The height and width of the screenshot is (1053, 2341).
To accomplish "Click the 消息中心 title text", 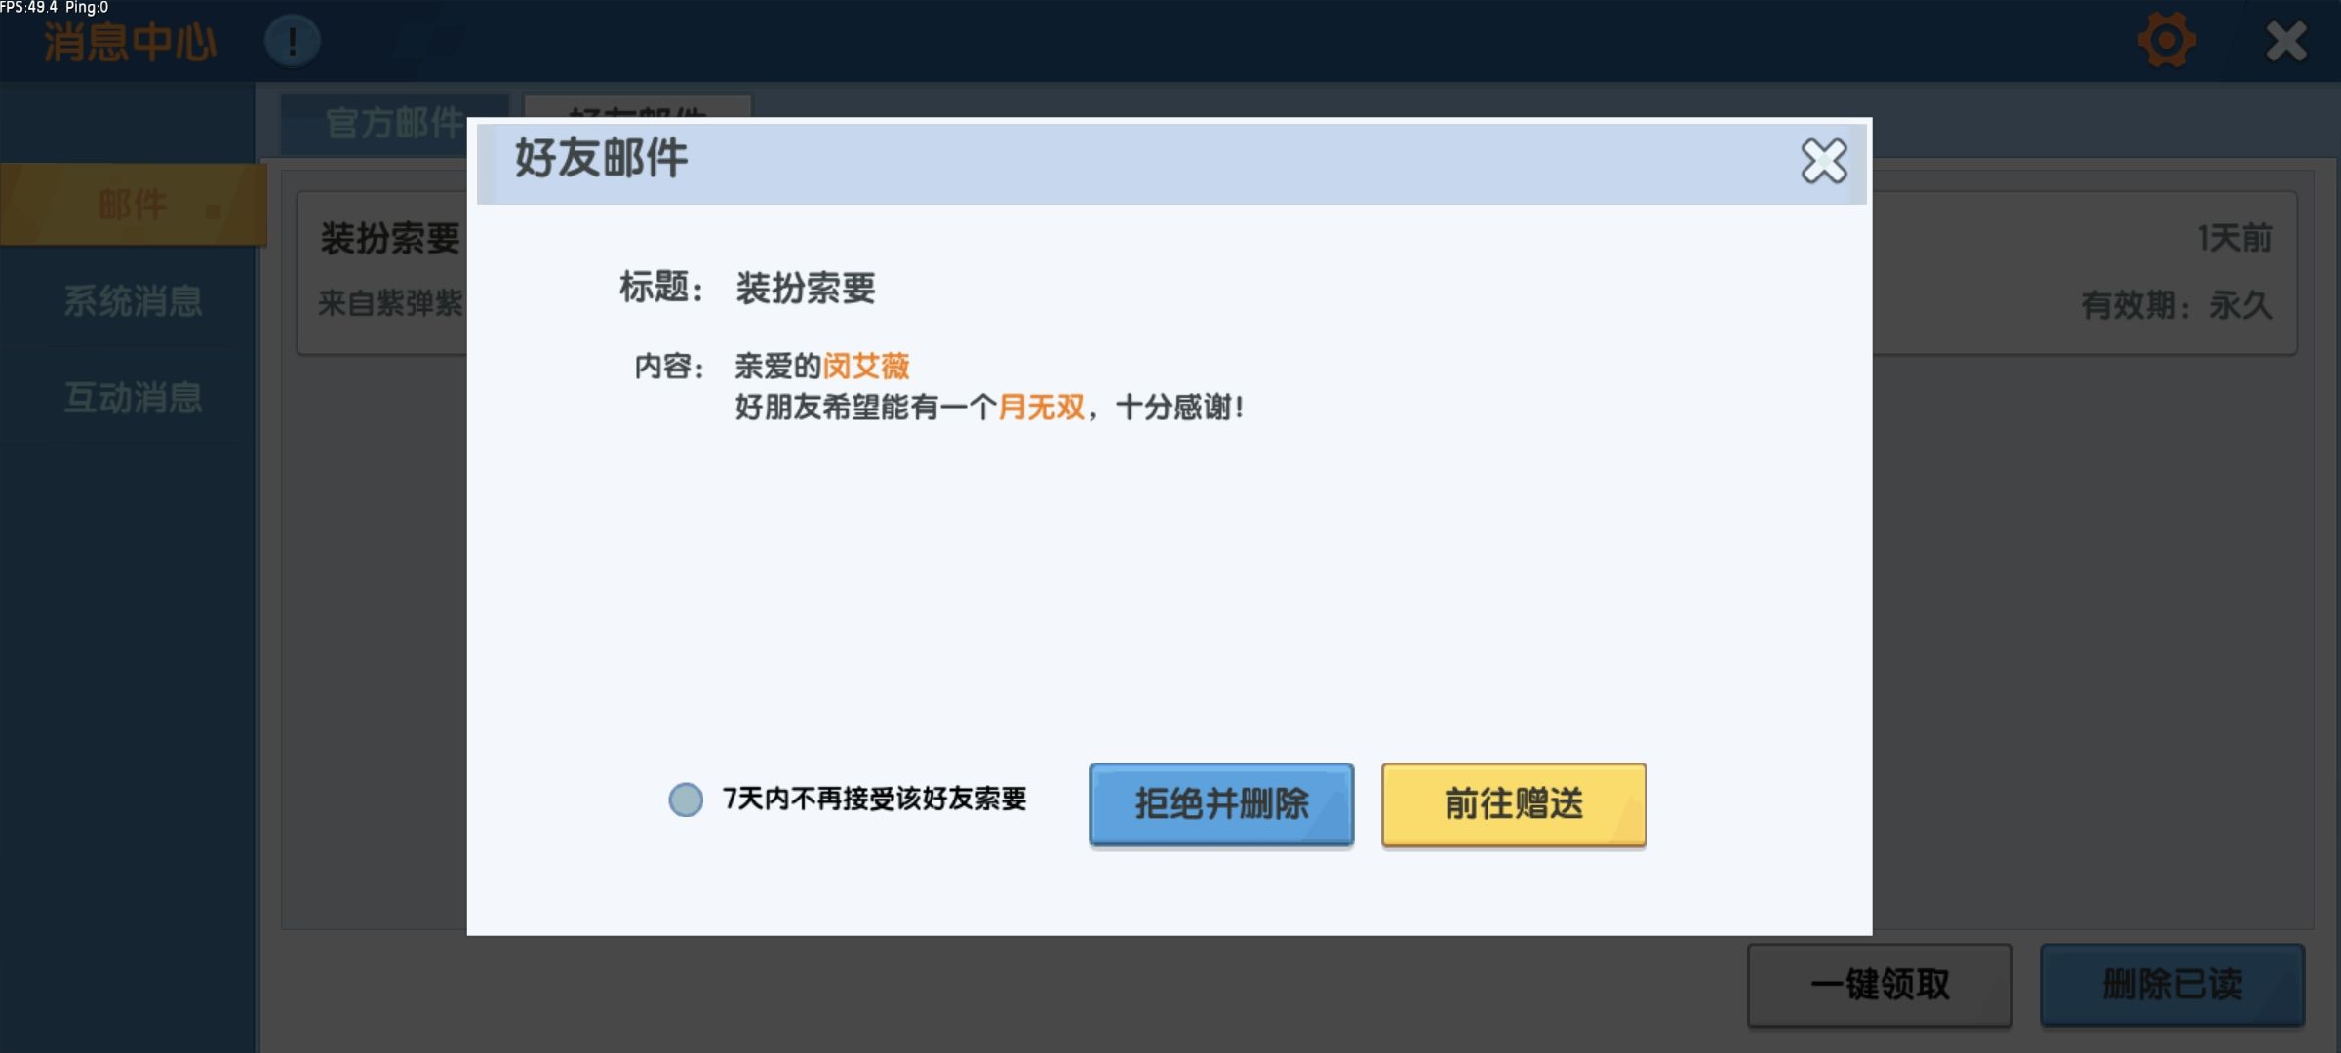I will pyautogui.click(x=130, y=42).
